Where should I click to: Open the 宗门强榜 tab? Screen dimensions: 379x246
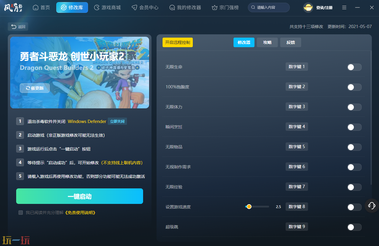[x=225, y=7]
